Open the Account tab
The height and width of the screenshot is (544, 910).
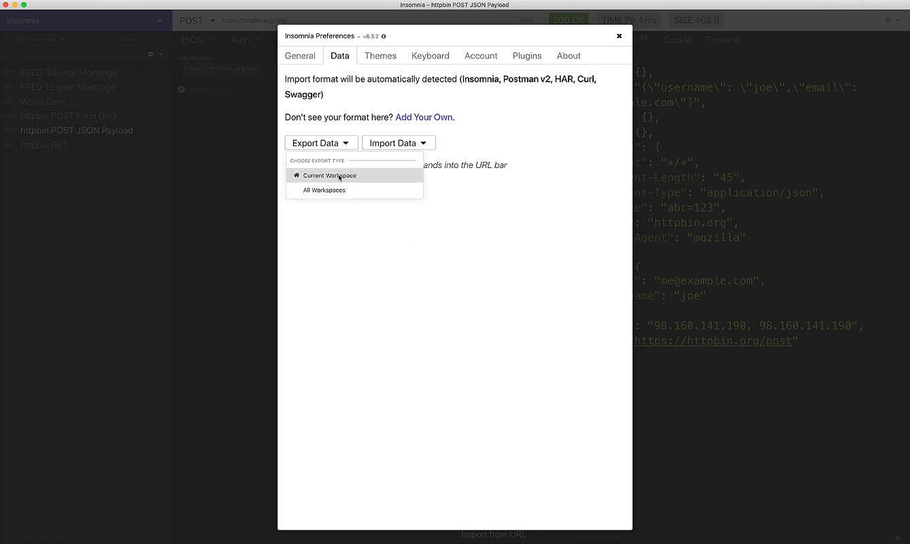click(x=481, y=56)
